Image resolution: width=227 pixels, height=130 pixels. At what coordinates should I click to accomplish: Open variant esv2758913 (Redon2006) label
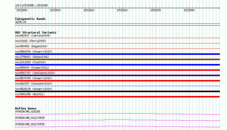[32, 57]
